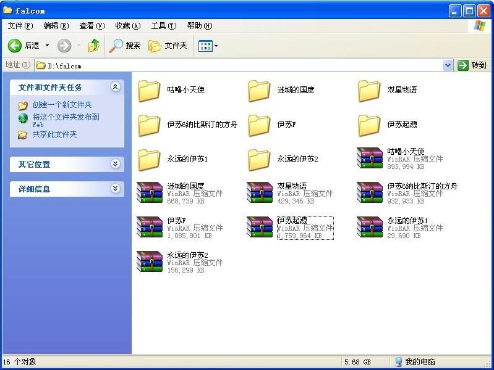Screen dimensions: 494x370
Task: Click the D:\falcom address field
Action: [x=241, y=65]
